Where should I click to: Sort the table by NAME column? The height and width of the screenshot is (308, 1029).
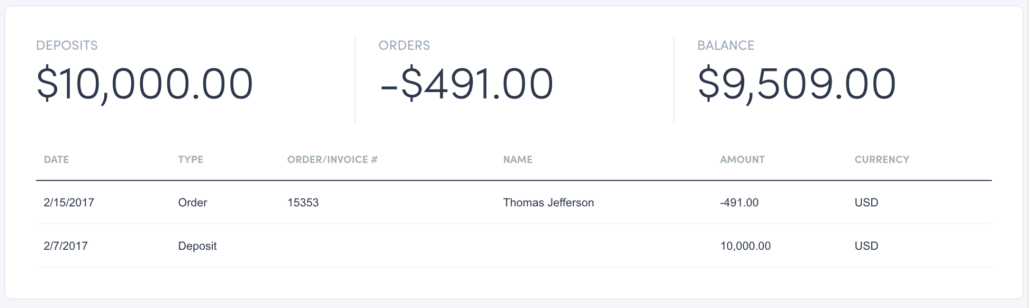[517, 159]
